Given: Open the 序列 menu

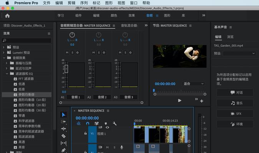Looking at the screenshot, I should click(x=84, y=3).
